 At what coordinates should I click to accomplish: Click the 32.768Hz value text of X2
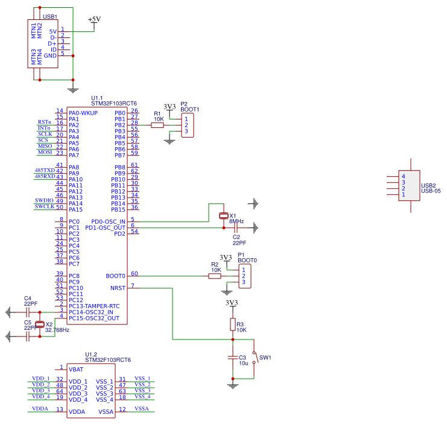(x=57, y=330)
